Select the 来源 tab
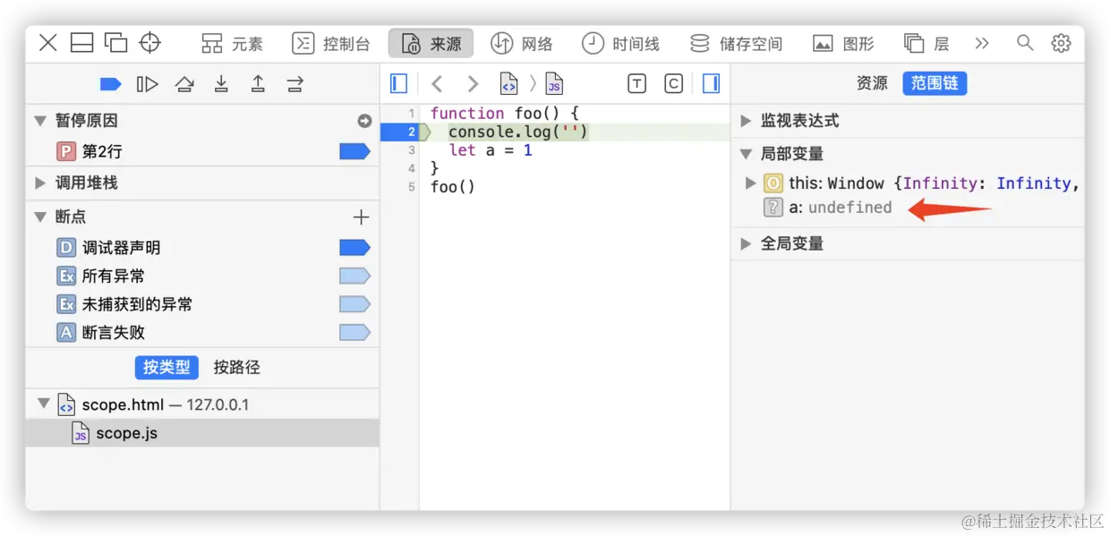 (431, 43)
